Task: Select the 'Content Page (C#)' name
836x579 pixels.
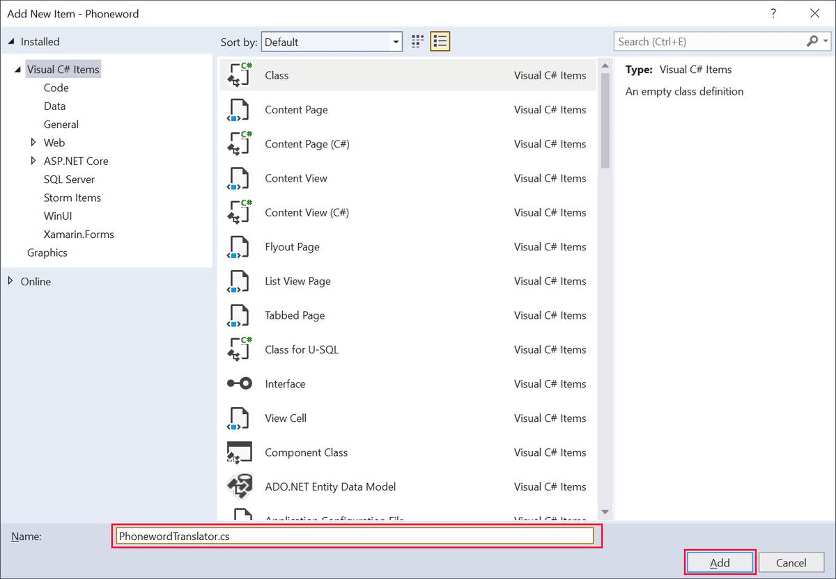Action: pyautogui.click(x=307, y=144)
